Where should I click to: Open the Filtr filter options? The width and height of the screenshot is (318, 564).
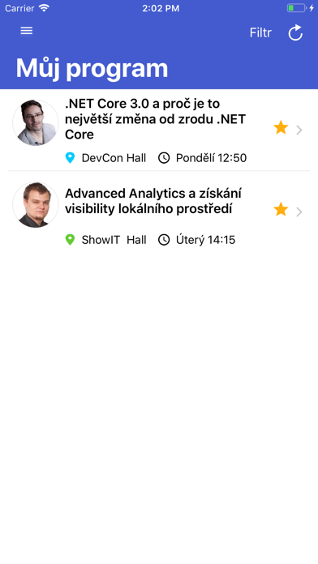260,32
